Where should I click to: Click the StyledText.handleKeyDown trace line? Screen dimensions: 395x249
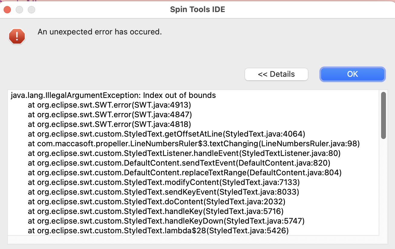166,221
